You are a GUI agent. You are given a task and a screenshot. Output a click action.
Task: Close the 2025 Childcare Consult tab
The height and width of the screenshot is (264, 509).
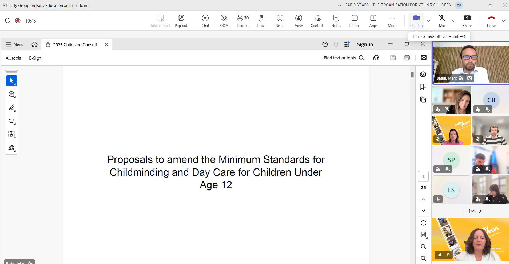[106, 44]
